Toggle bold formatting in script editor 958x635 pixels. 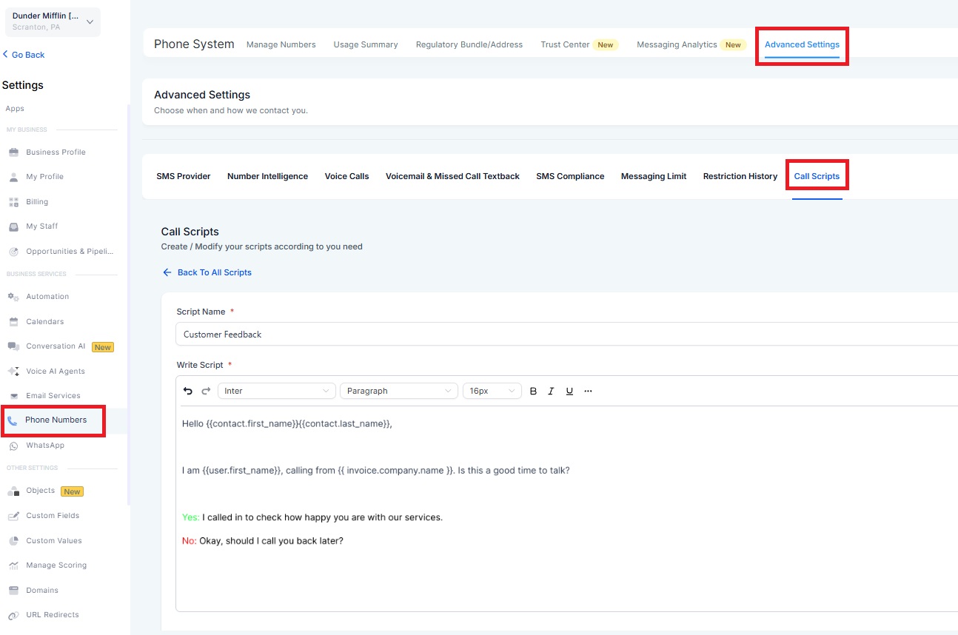click(x=533, y=391)
